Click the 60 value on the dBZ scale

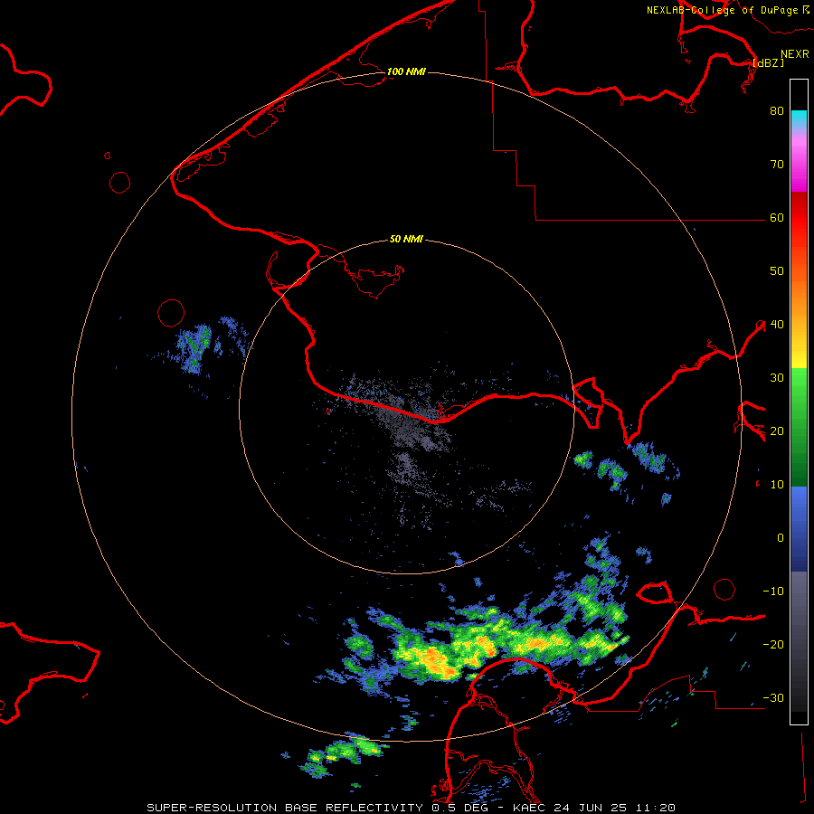(777, 217)
